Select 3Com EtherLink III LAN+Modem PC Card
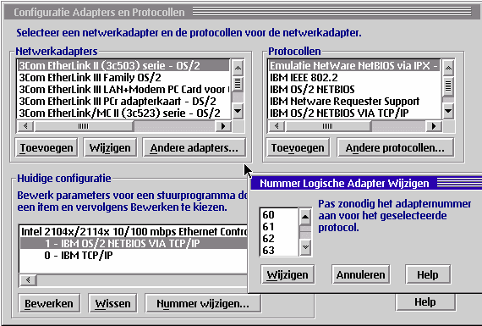482x326 pixels. [x=123, y=89]
